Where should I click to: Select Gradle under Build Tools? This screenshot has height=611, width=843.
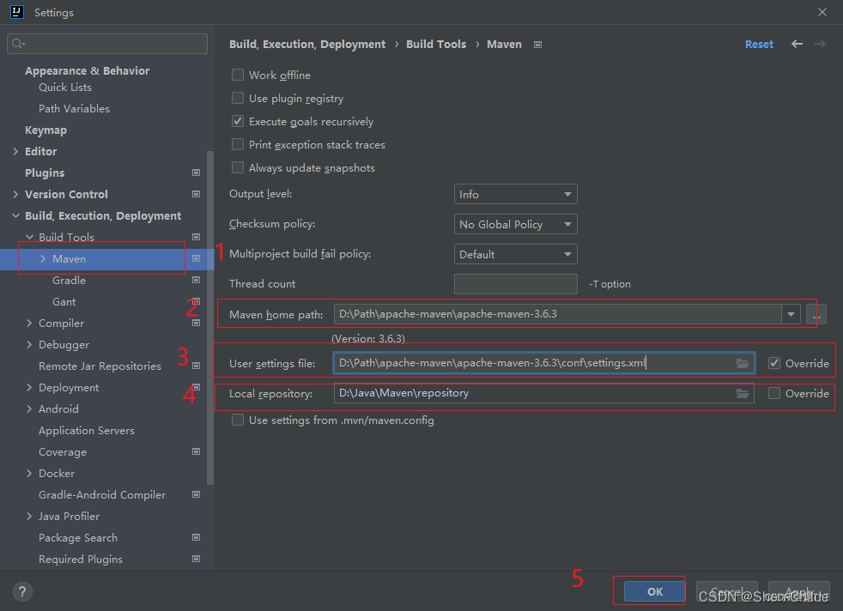[x=69, y=280]
